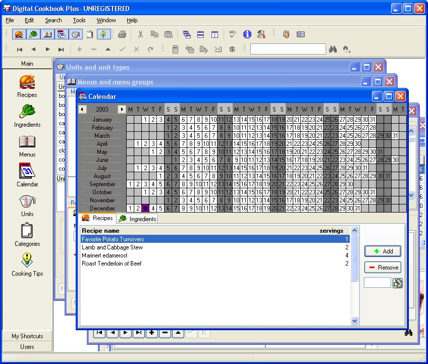Open the calculator icon in the toolbar
Viewport: 428px width, 364px height.
175,49
